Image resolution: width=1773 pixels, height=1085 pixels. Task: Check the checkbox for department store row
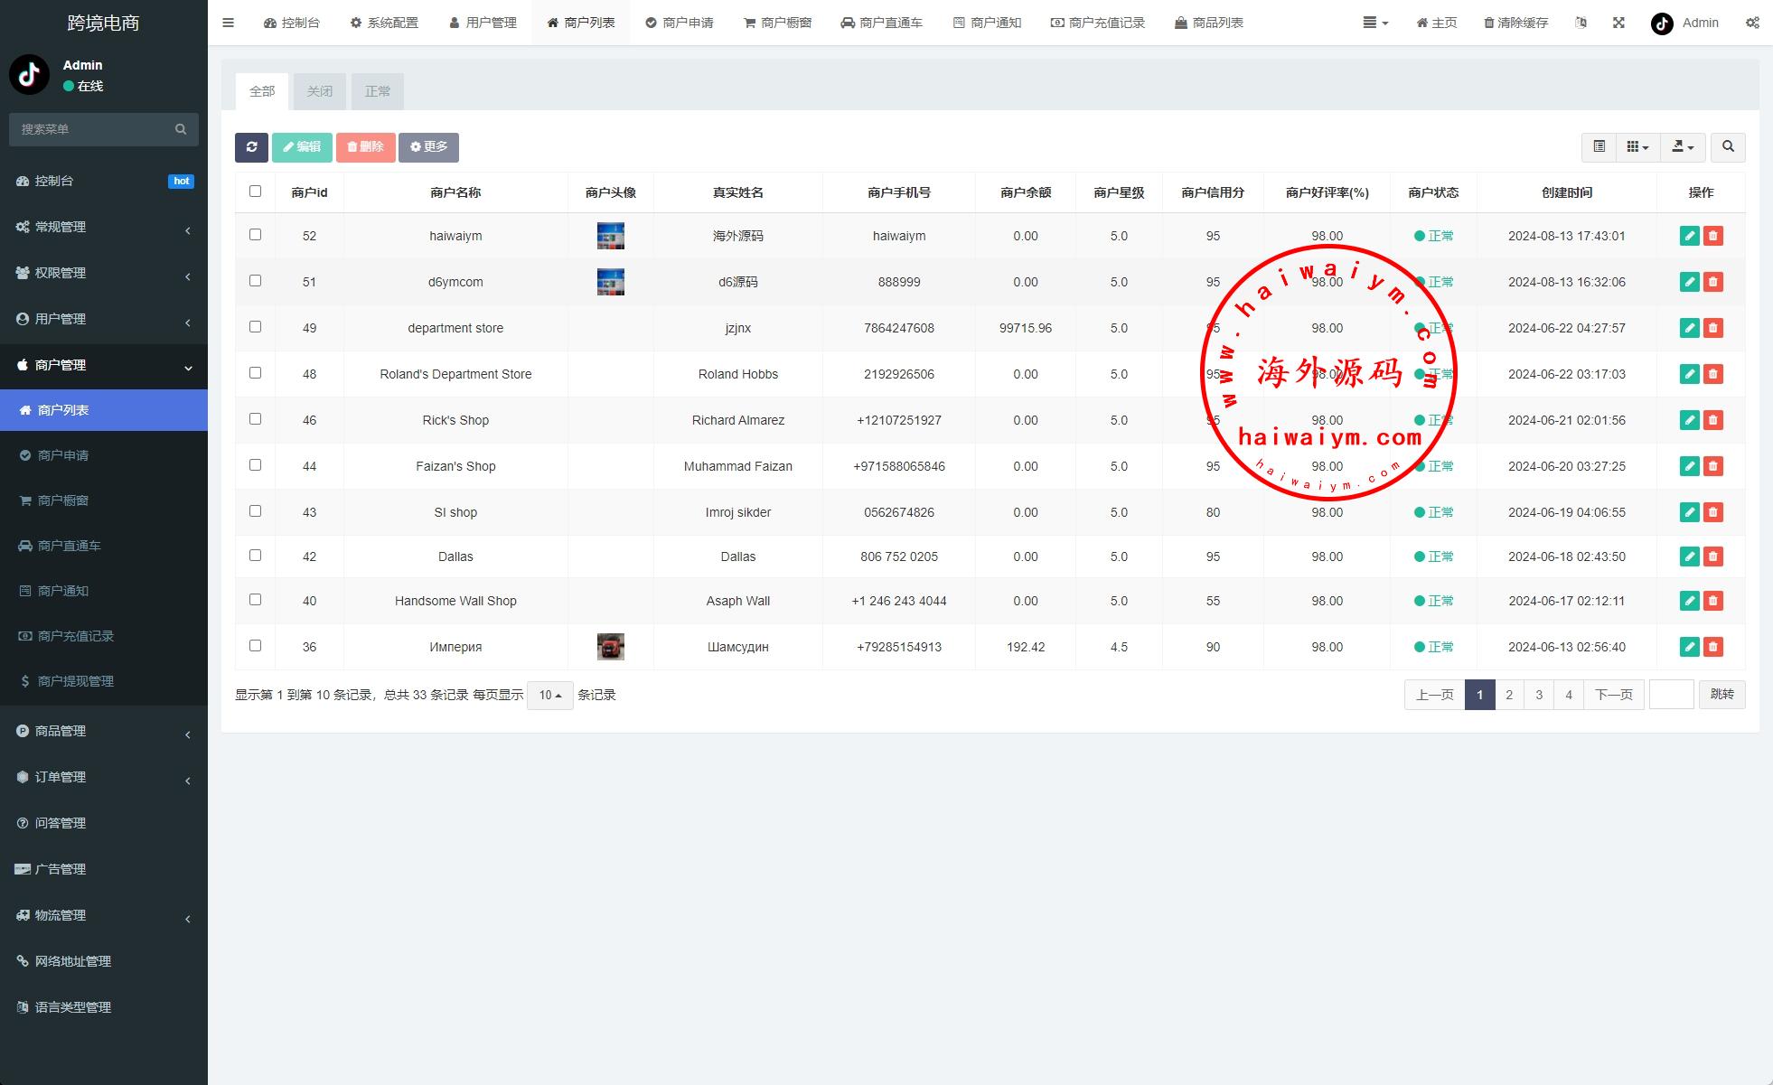click(x=255, y=327)
